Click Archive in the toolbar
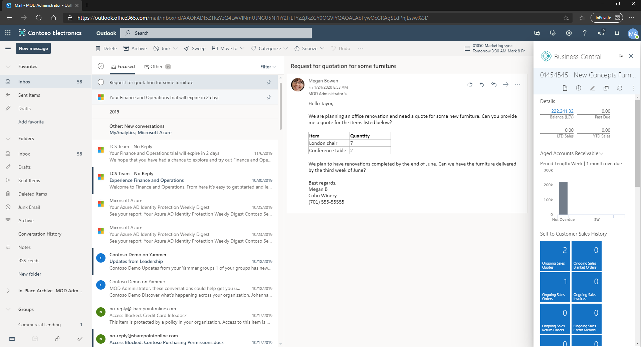The image size is (641, 347). point(135,48)
